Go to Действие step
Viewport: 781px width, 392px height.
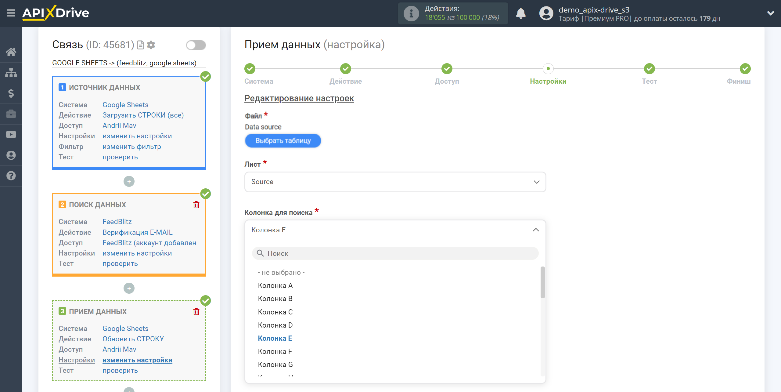click(346, 69)
